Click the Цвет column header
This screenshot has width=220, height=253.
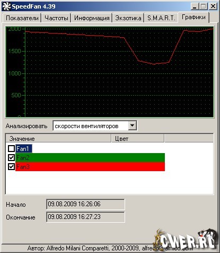pos(138,139)
